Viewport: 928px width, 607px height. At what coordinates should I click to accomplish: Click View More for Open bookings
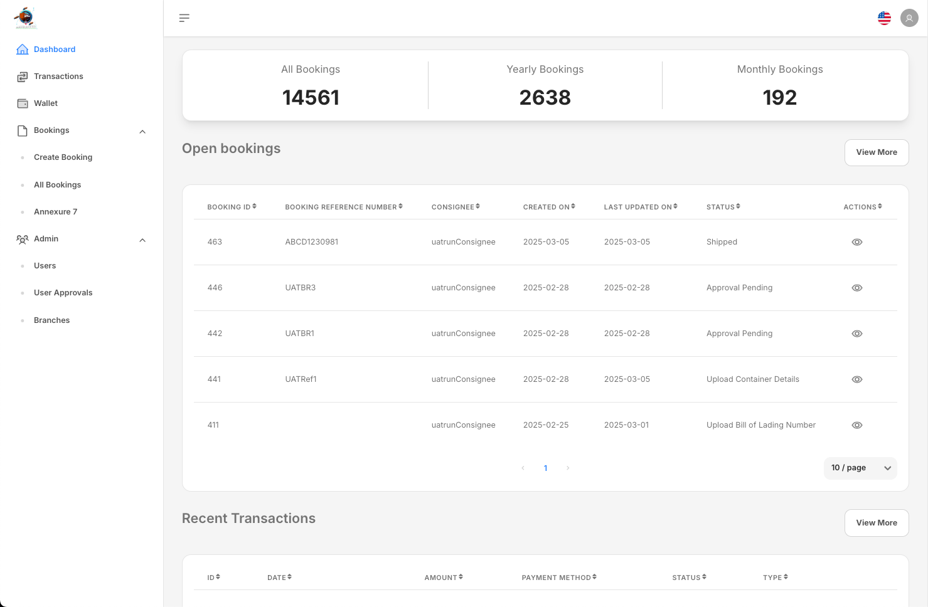[876, 152]
